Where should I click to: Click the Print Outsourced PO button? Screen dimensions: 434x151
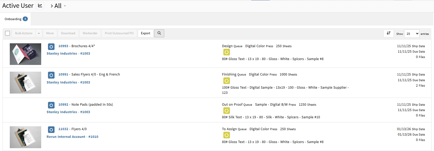119,33
